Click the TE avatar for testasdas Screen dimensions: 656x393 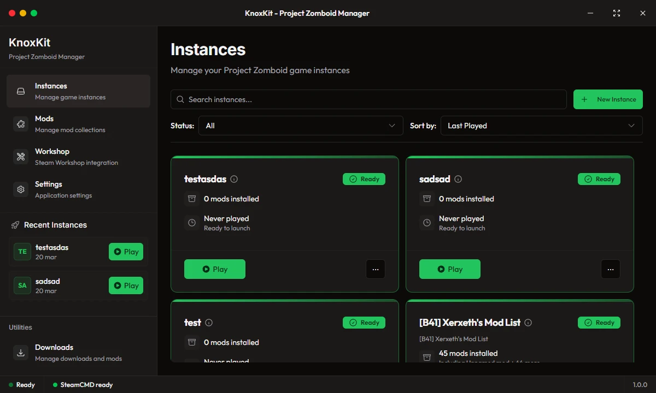(x=22, y=252)
